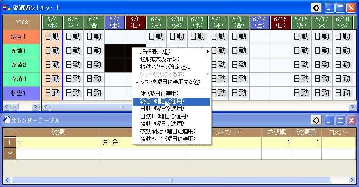
Task: Maximize the カレンダーテーブル window
Action: [x=340, y=121]
